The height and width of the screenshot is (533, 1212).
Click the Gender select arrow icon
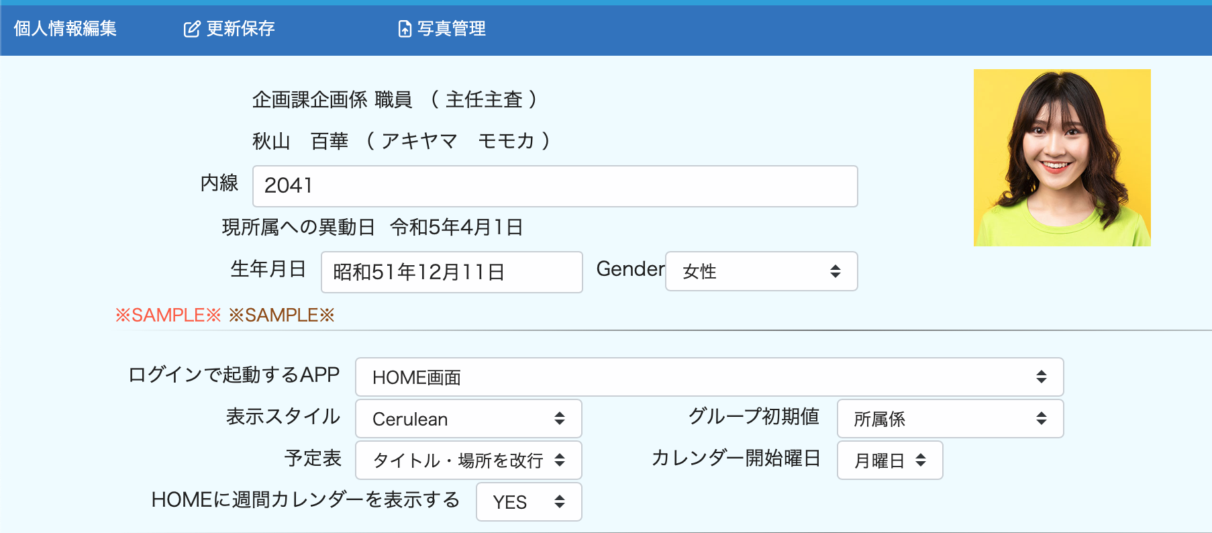click(x=836, y=271)
